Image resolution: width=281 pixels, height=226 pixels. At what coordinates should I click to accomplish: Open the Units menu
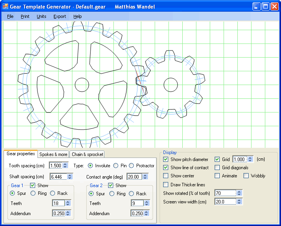tap(41, 16)
